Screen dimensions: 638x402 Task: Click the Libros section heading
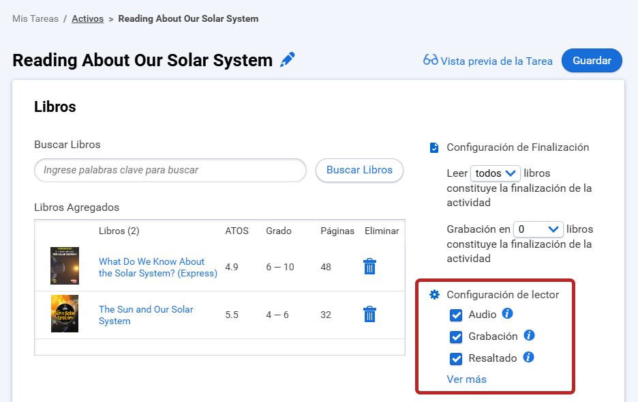tap(55, 106)
